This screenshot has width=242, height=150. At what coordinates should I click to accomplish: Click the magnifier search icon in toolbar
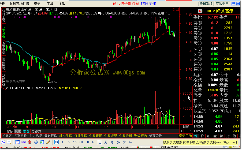[x=9, y=142]
